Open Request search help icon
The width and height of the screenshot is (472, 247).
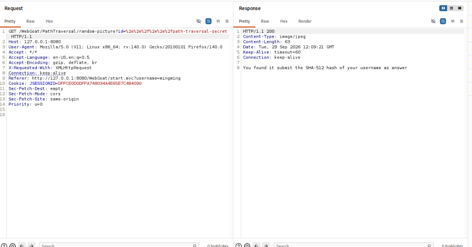point(4,246)
